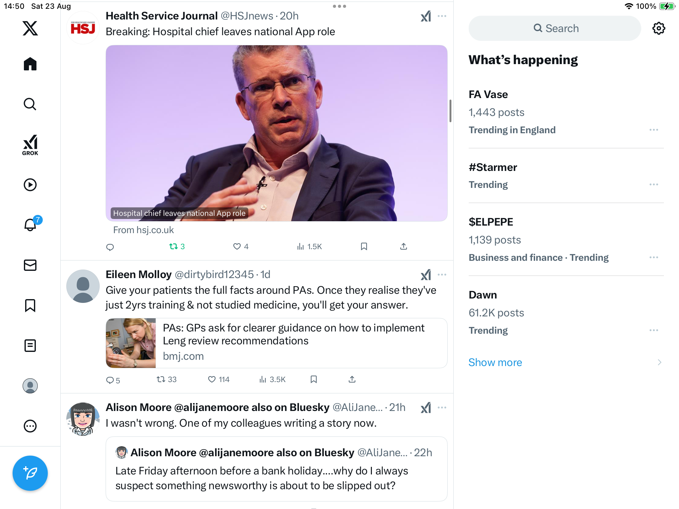Open more options on Eileen Molloy's post

click(442, 275)
